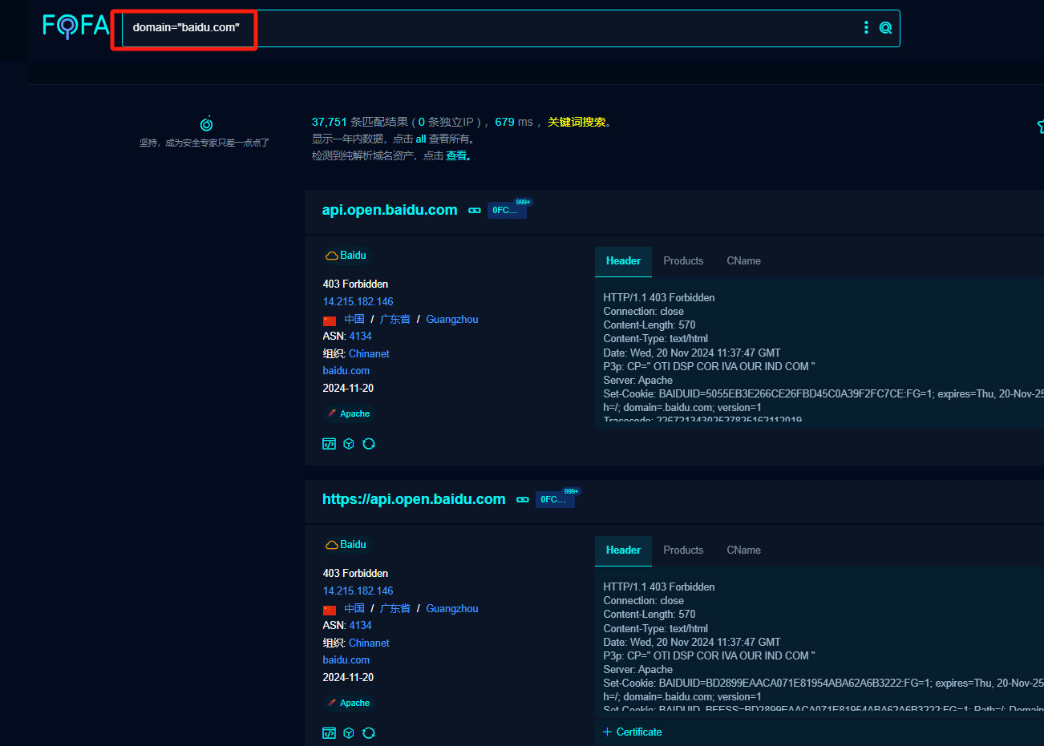The image size is (1044, 746).
Task: Click Chinanet organization in first result
Action: click(369, 353)
